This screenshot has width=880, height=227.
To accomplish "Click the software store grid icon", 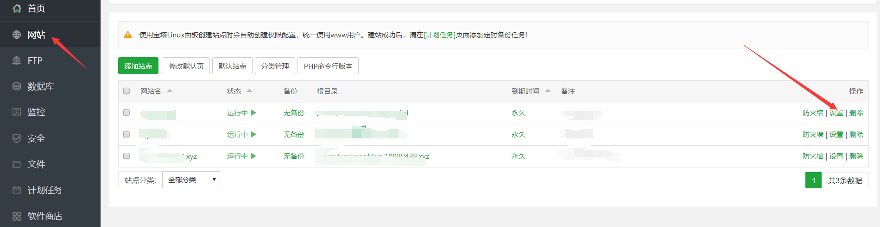I will pos(17,216).
